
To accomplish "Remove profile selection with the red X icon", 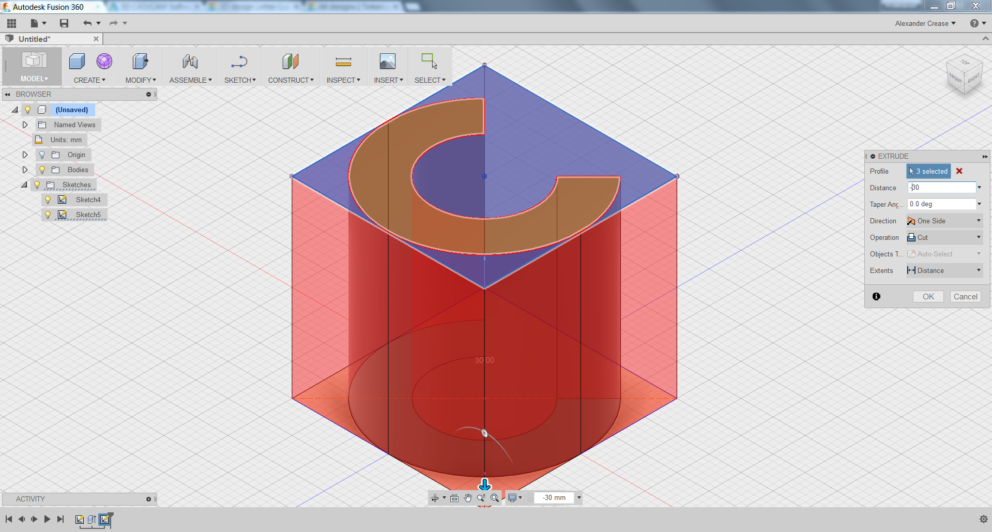I will pyautogui.click(x=959, y=171).
